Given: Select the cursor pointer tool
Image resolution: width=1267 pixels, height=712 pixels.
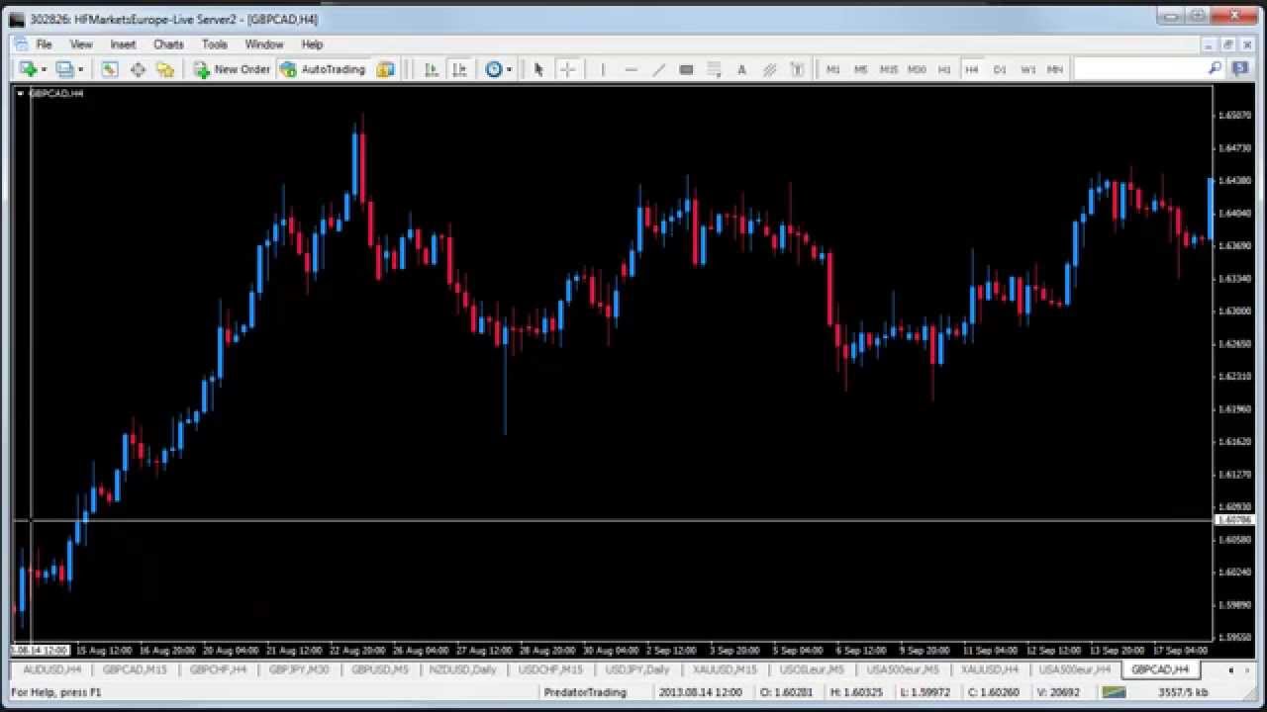Looking at the screenshot, I should click(x=538, y=69).
